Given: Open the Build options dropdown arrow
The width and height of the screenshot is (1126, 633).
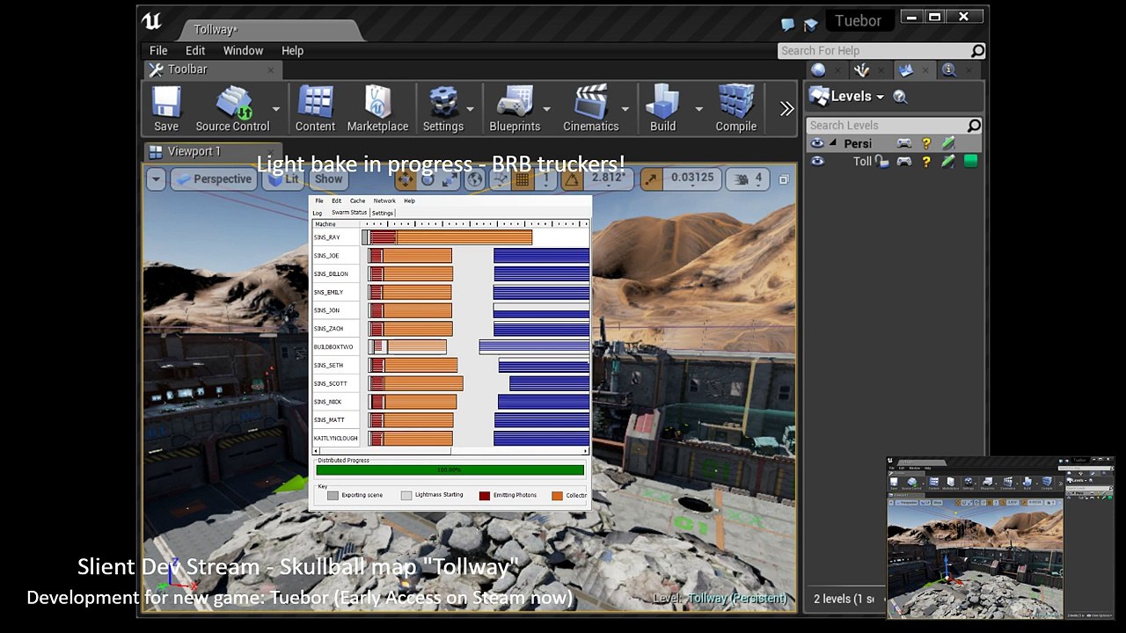Looking at the screenshot, I should pyautogui.click(x=698, y=109).
